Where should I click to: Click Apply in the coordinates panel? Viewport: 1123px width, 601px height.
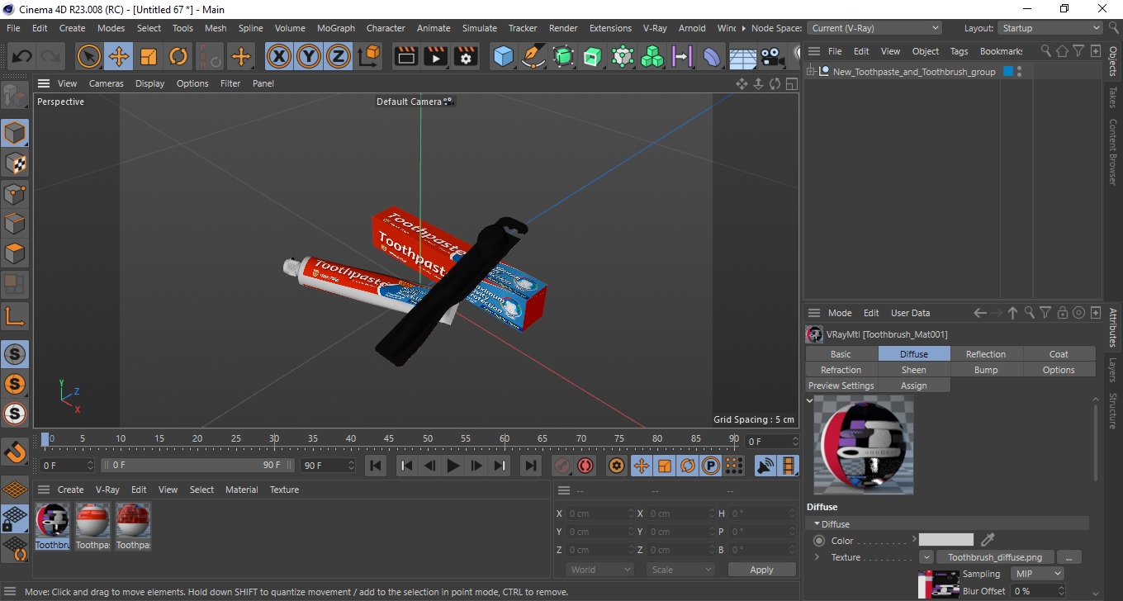point(761,570)
